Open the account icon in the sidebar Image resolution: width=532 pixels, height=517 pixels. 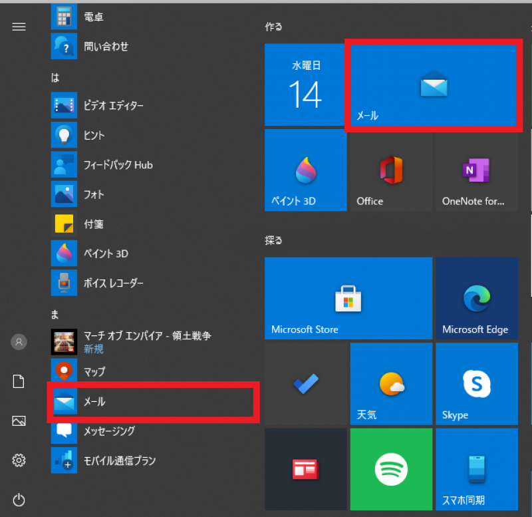[x=19, y=341]
